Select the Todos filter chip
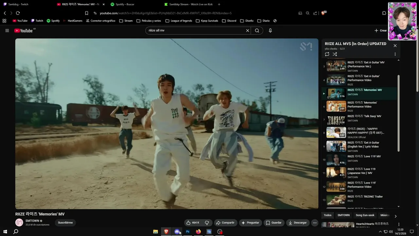This screenshot has height=236, width=419. point(328,215)
